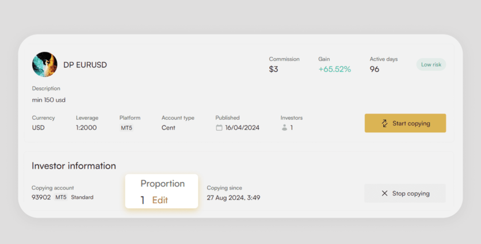The height and width of the screenshot is (244, 481).
Task: Click the arrows icon in Start copying
Action: (384, 123)
